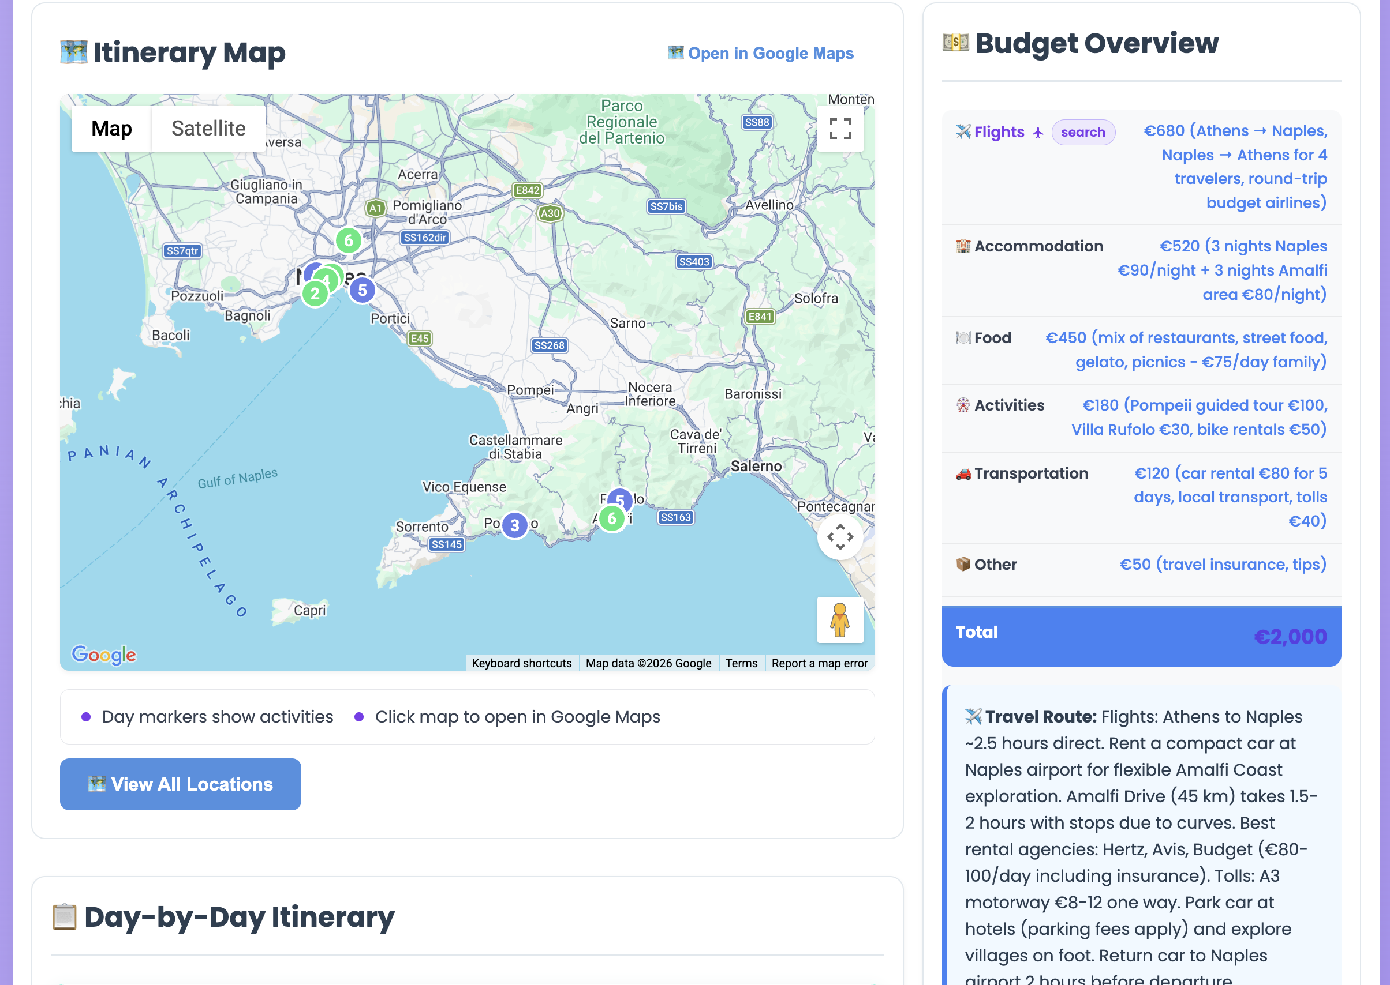Click the Google logo on map

[104, 655]
